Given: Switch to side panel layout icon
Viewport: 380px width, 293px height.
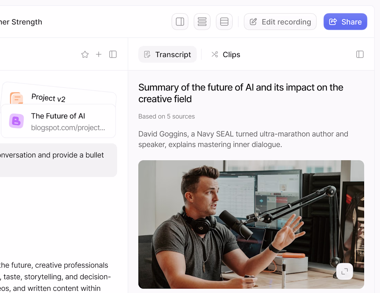Looking at the screenshot, I should (180, 22).
